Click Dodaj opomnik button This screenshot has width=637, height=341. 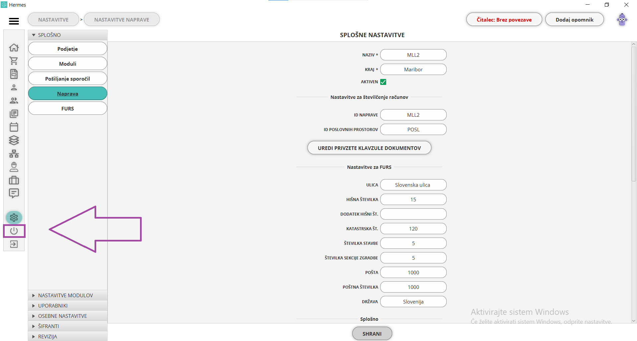[575, 20]
